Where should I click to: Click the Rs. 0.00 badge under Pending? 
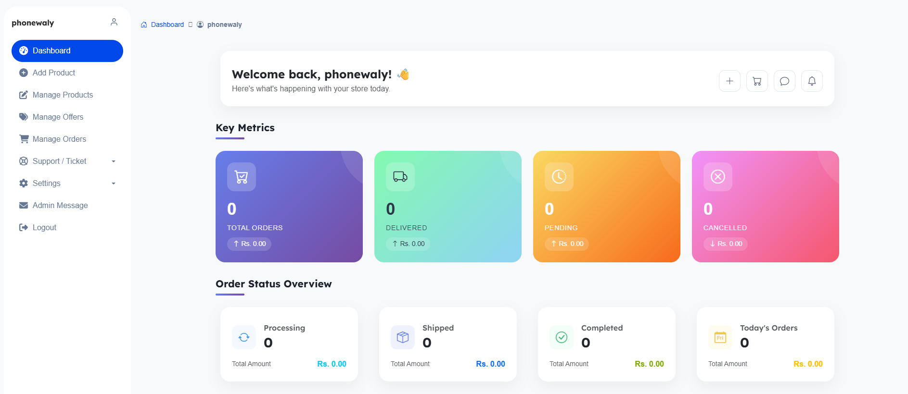point(567,244)
